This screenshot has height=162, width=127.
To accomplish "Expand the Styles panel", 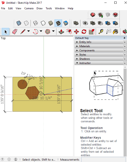I will (99, 55).
